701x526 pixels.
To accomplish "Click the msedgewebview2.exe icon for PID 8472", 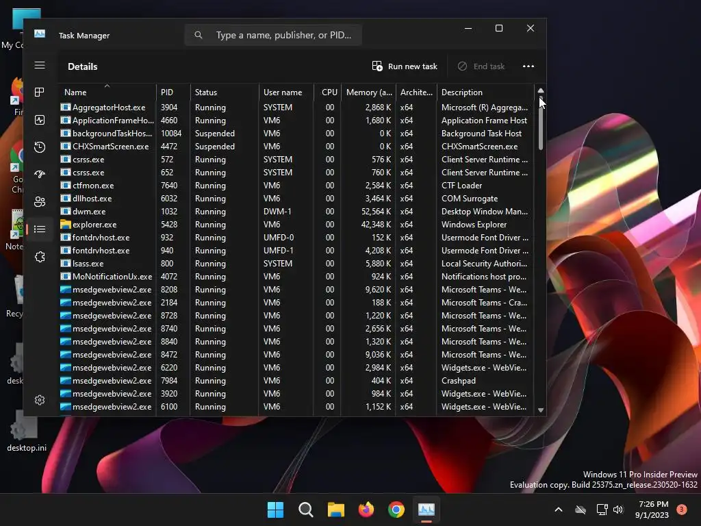I will pos(66,355).
